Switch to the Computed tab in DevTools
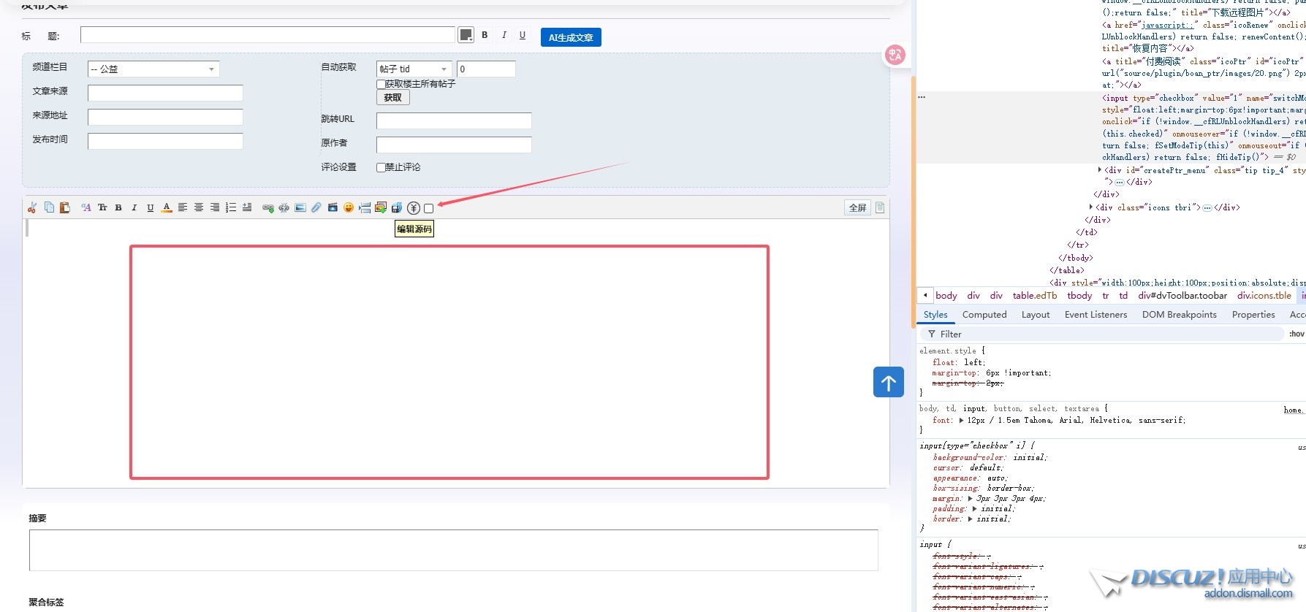Image resolution: width=1306 pixels, height=612 pixels. tap(984, 315)
